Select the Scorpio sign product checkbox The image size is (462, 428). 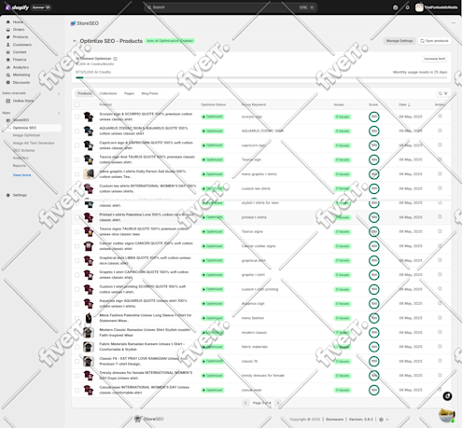(x=77, y=117)
